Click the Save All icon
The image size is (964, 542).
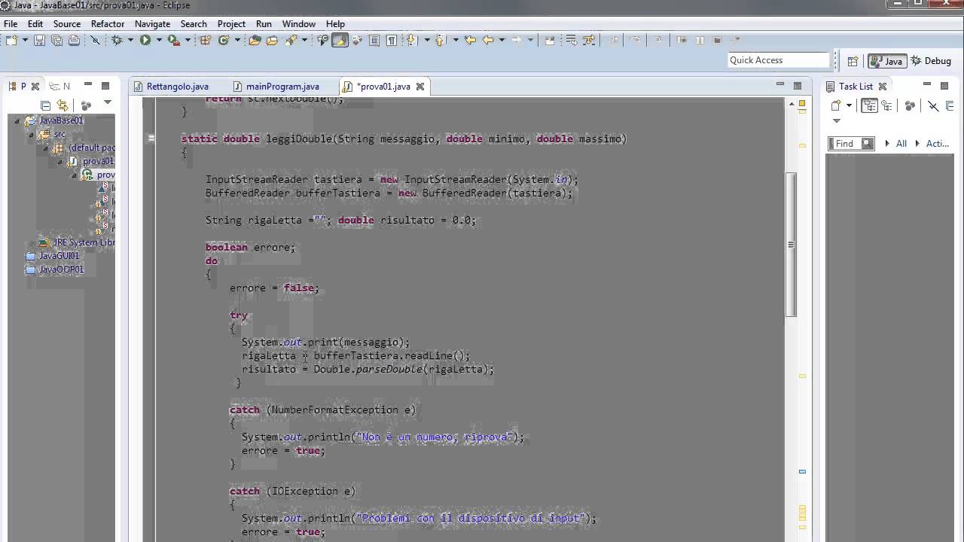point(56,40)
